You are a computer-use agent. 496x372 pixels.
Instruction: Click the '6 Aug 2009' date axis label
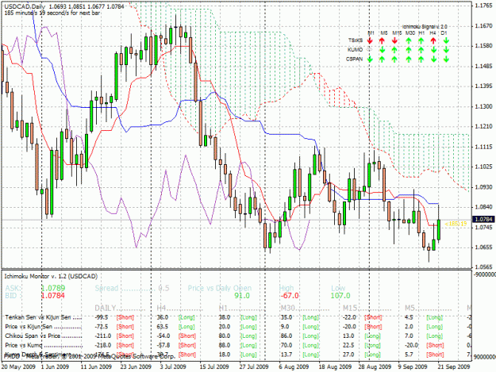pyautogui.click(x=294, y=366)
